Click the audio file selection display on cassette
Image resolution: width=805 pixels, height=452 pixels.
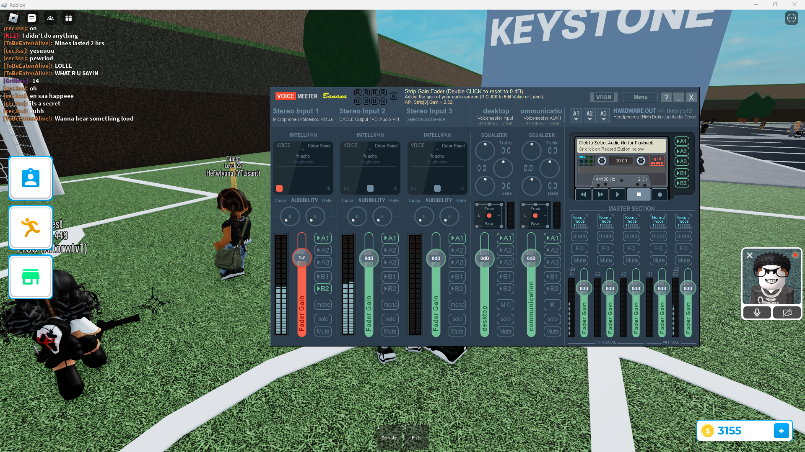622,146
